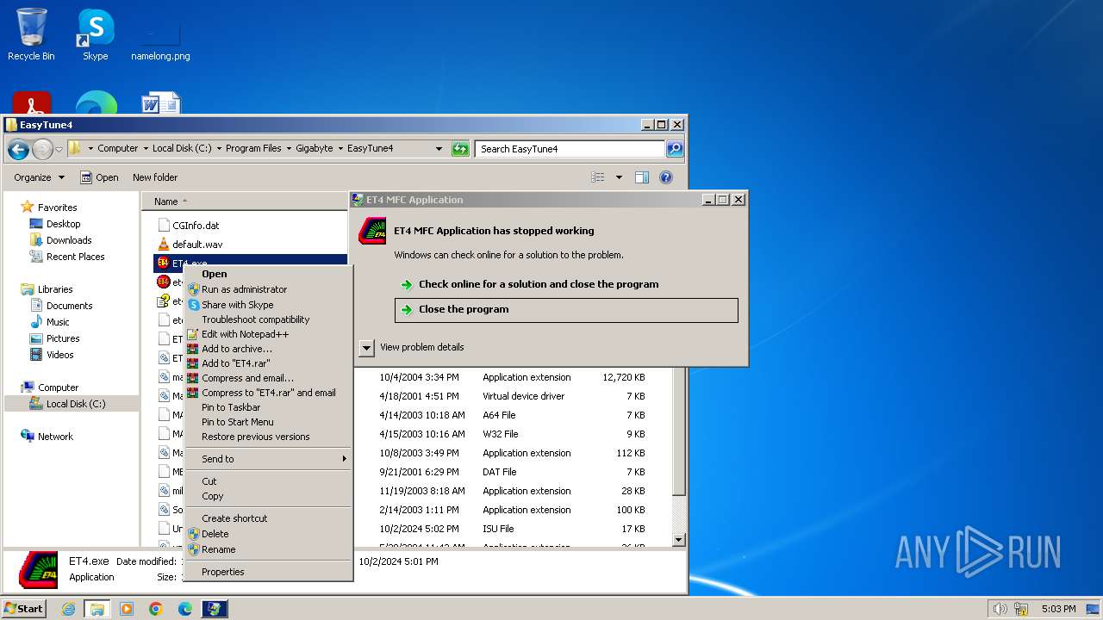Click the Change your view icon
The width and height of the screenshot is (1103, 620).
[x=598, y=177]
